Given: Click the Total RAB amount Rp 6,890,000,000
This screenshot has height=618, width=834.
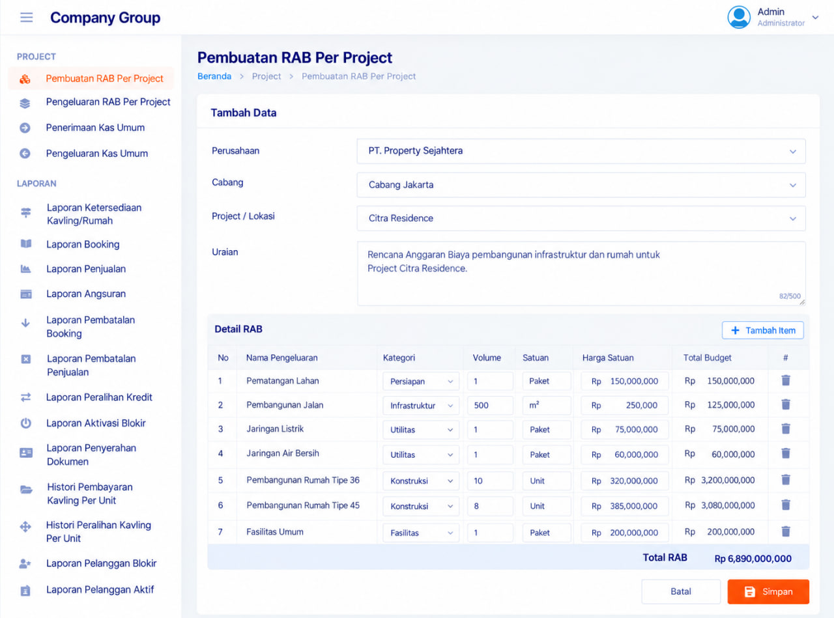Looking at the screenshot, I should coord(753,559).
